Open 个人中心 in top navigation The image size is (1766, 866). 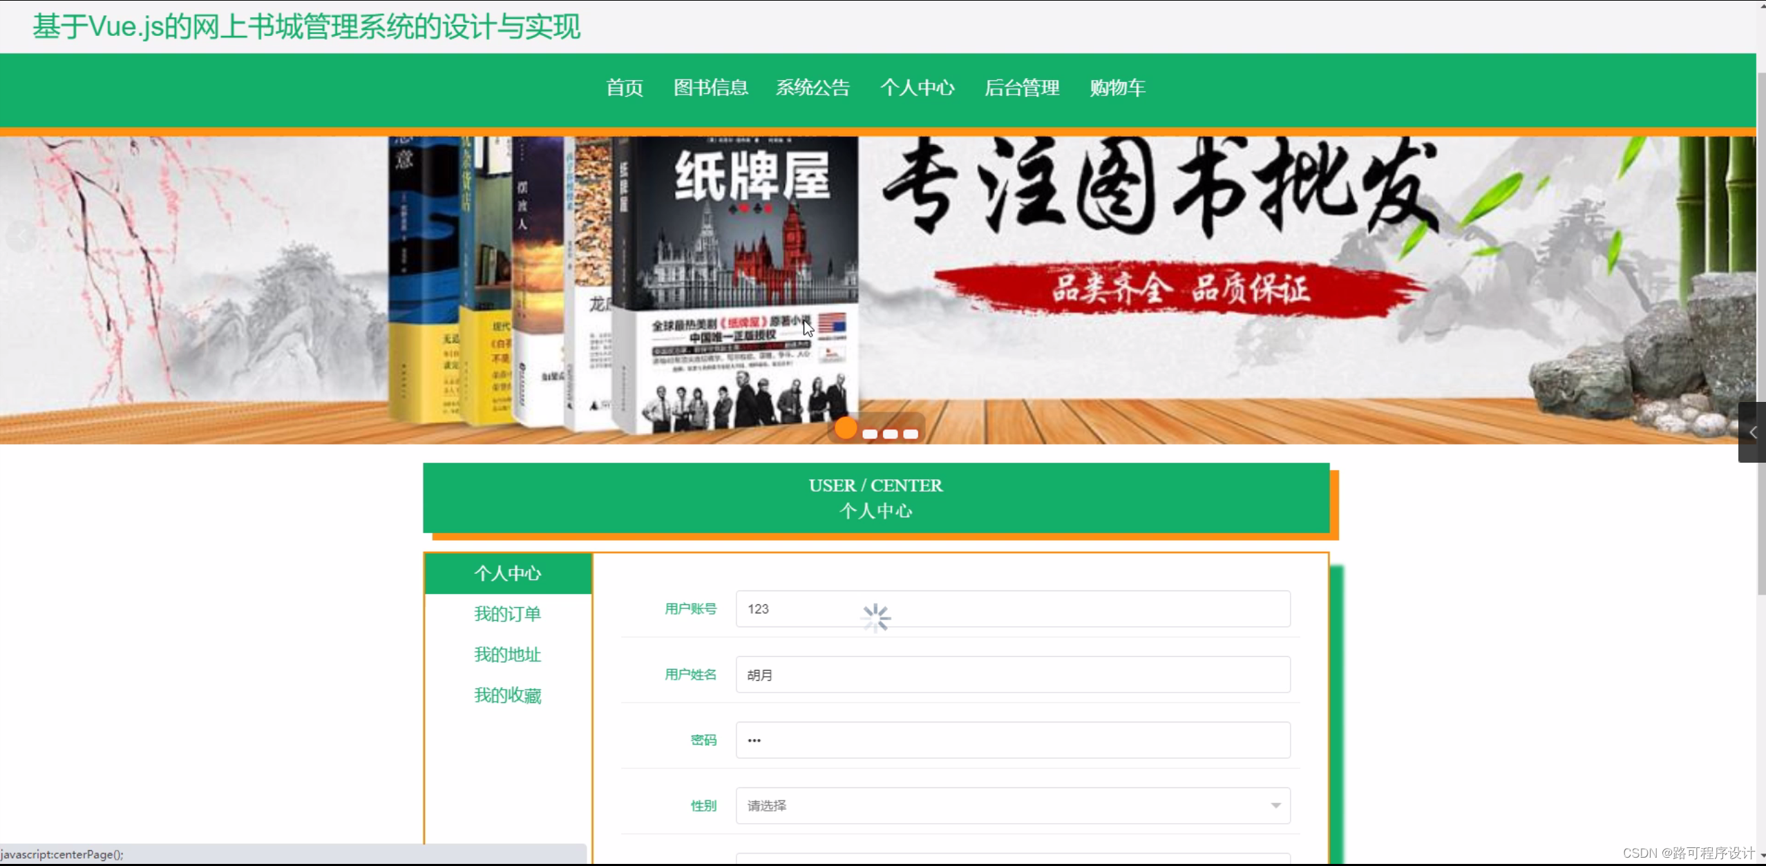coord(917,88)
